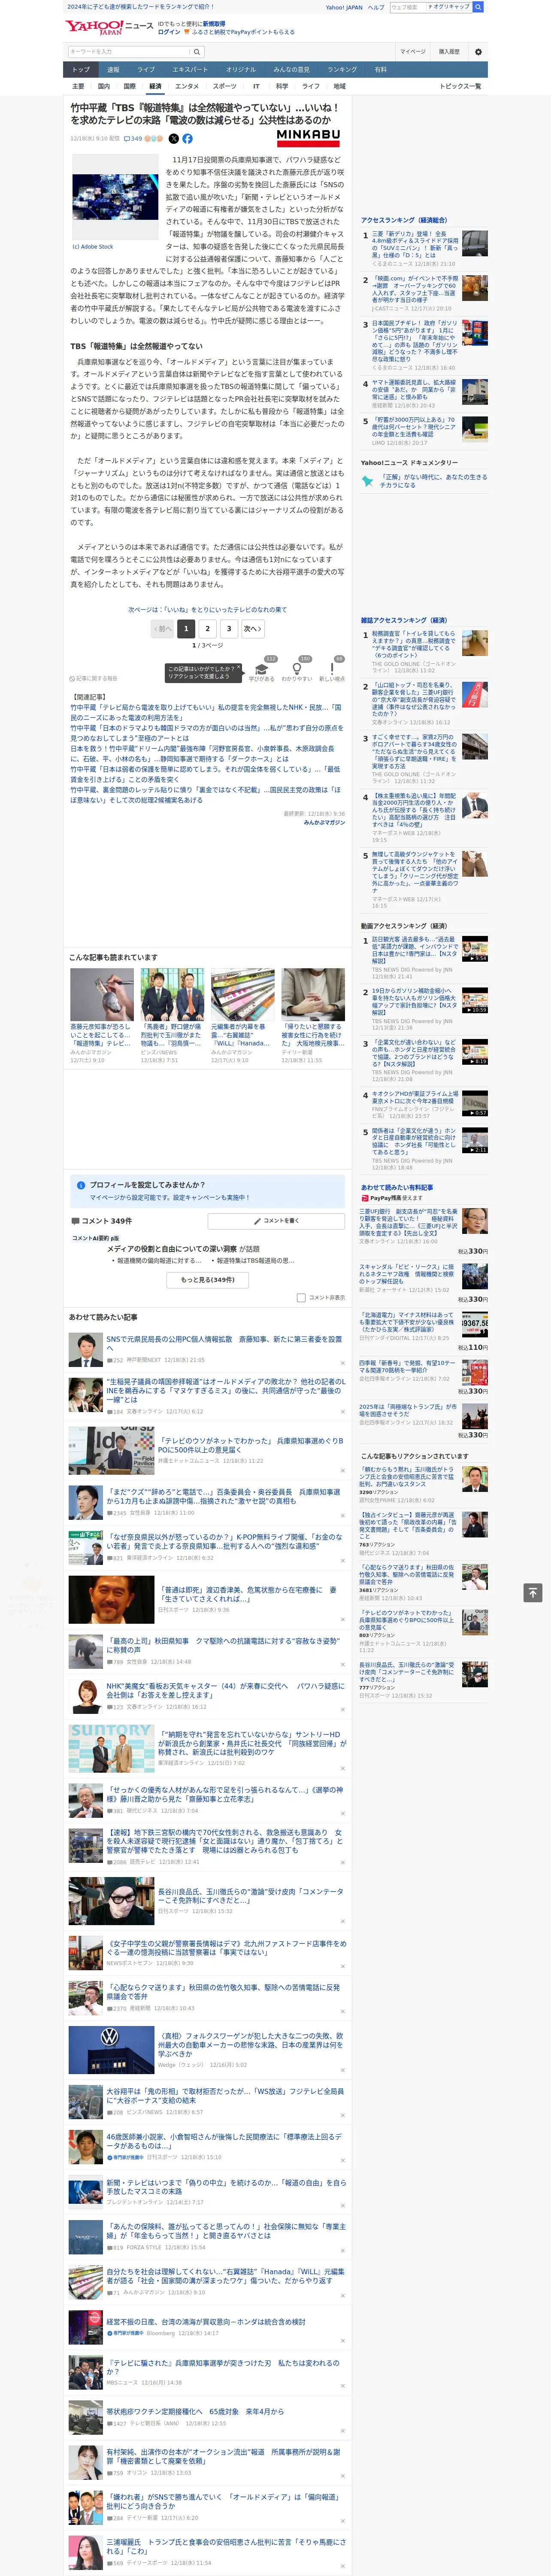Click the ウェブ検索 input box

pyautogui.click(x=408, y=7)
